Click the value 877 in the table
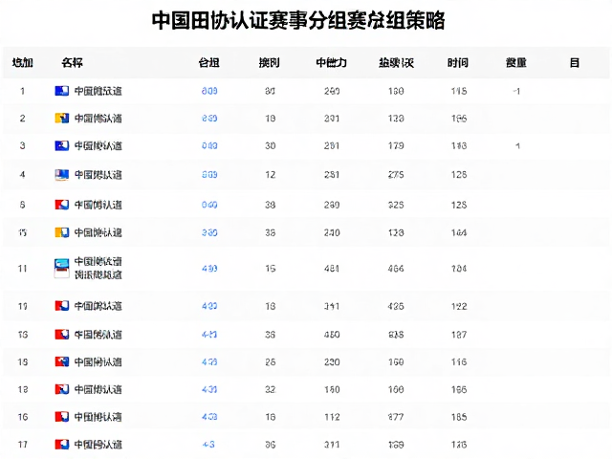This screenshot has width=612, height=459. (396, 417)
